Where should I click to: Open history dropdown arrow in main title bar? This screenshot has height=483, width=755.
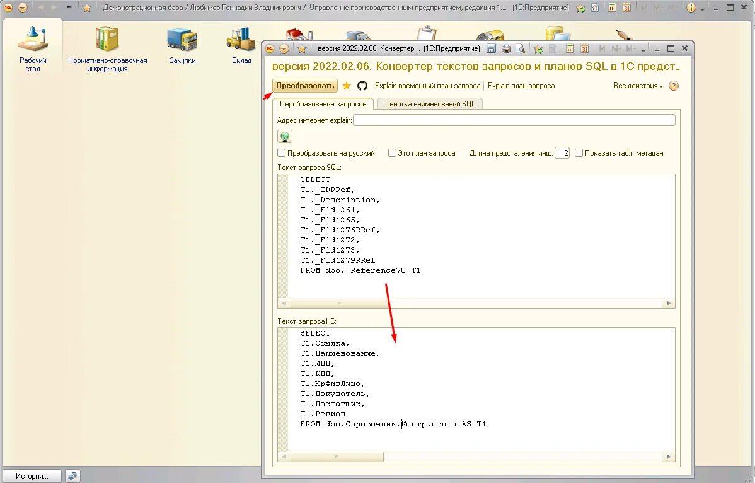(69, 8)
